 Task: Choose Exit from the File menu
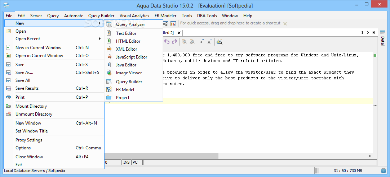point(54,164)
